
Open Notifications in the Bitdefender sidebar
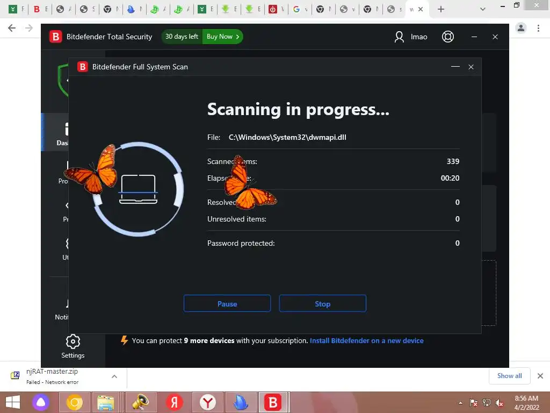point(62,310)
